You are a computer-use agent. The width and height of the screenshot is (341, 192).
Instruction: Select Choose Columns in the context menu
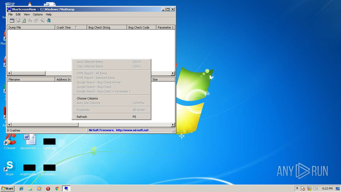[111, 98]
